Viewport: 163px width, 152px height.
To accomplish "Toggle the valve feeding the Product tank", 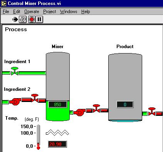I will pyautogui.click(x=96, y=109).
